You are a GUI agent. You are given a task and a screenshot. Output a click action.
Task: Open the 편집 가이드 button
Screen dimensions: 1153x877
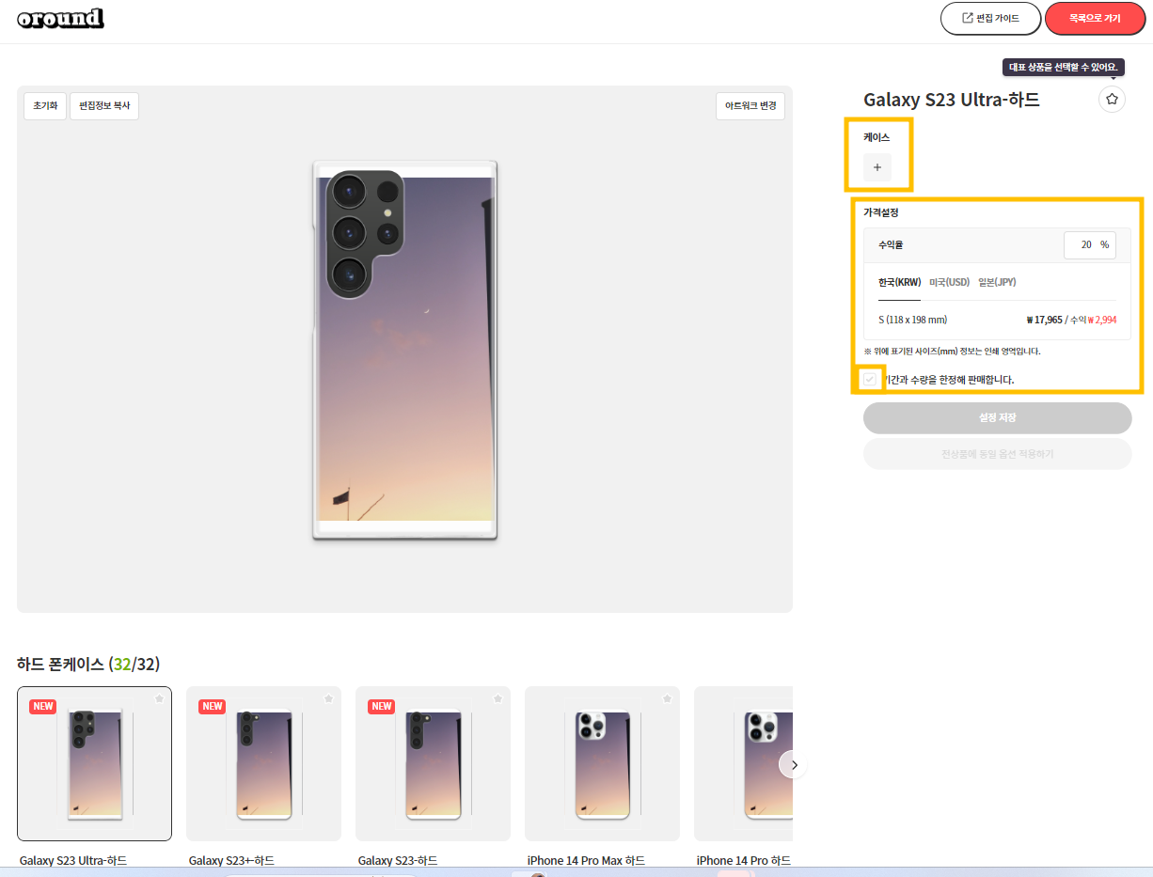[990, 18]
